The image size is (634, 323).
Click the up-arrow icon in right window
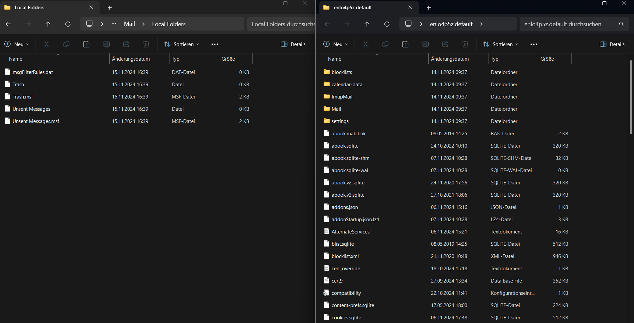click(367, 24)
